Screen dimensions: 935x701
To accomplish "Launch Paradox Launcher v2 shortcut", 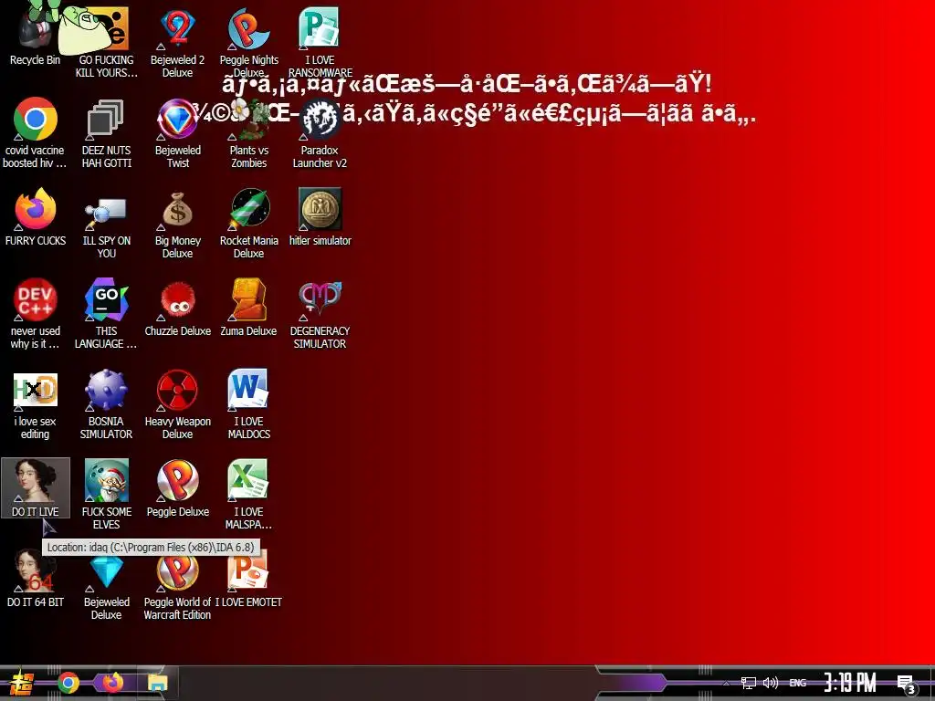I will coord(320,132).
